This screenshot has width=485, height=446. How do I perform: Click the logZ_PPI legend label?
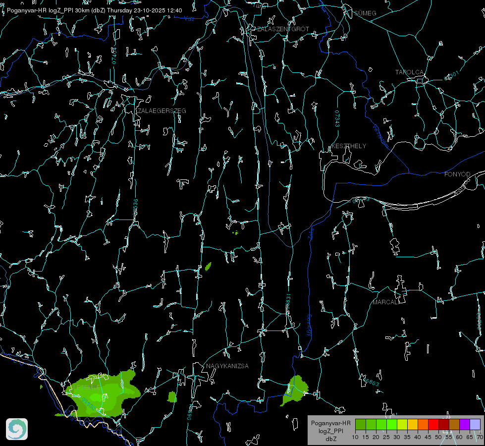[330, 431]
